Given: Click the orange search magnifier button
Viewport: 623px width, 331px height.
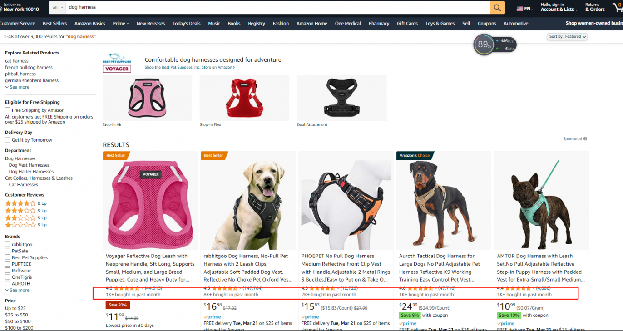Looking at the screenshot, I should [x=497, y=8].
